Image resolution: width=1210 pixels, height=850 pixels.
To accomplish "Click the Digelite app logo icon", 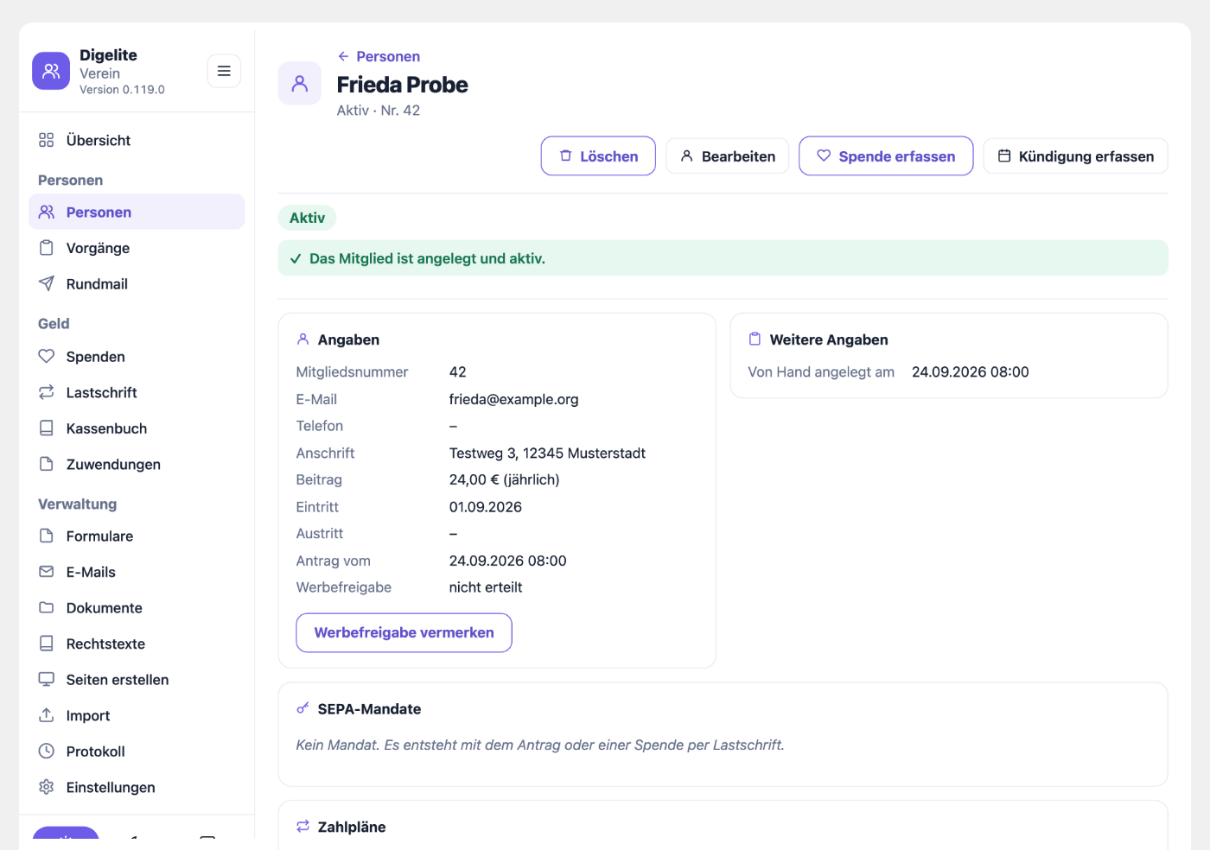I will click(51, 71).
